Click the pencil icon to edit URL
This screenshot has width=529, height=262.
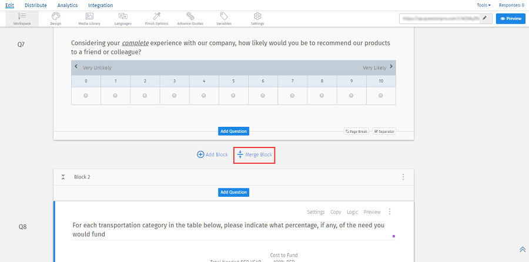(x=485, y=18)
